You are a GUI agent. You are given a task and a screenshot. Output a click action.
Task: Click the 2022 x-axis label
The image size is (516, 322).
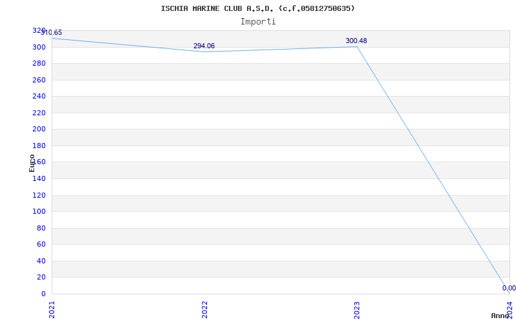pyautogui.click(x=204, y=310)
